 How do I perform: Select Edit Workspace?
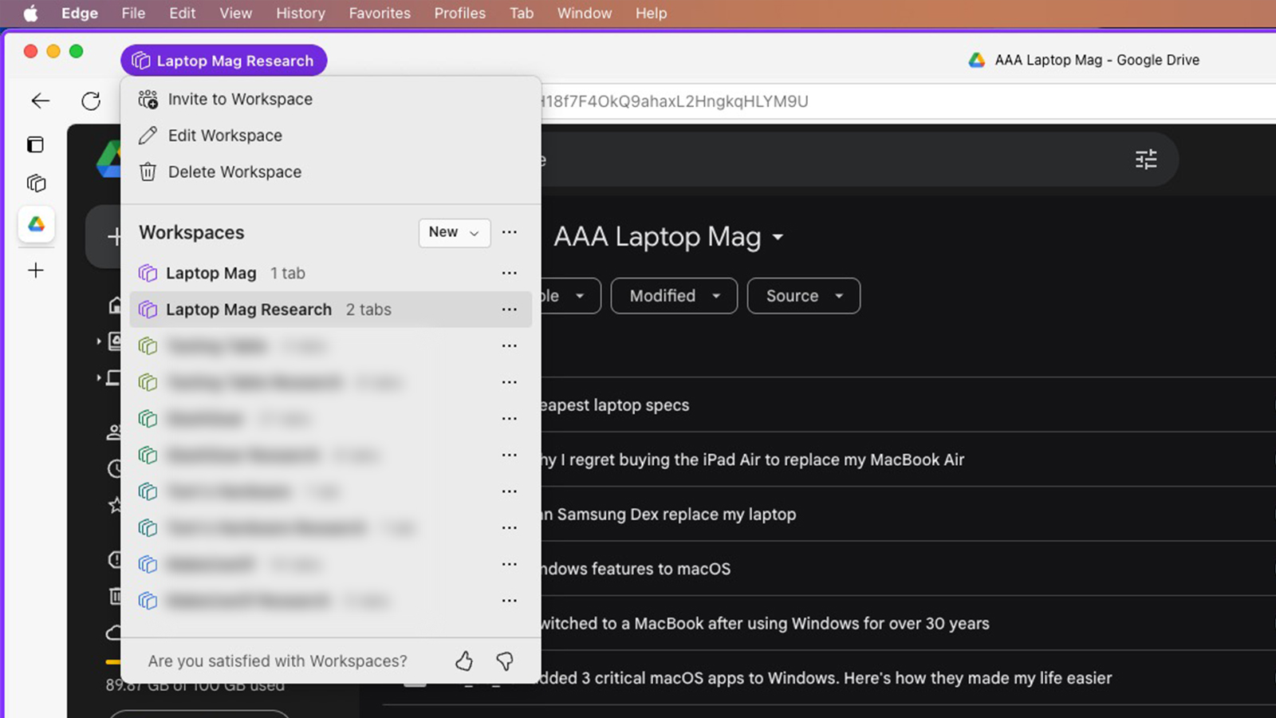tap(330, 136)
